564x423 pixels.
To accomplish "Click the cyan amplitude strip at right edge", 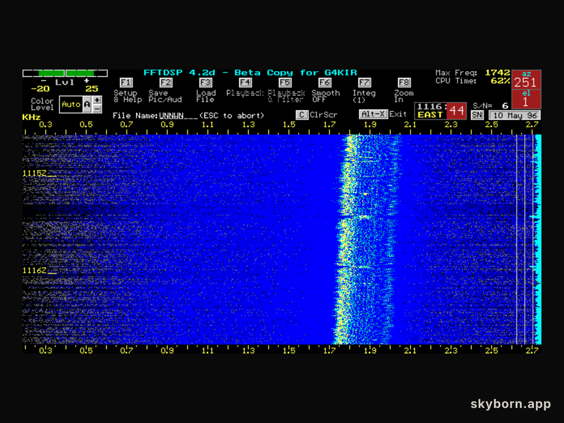I will (x=539, y=240).
